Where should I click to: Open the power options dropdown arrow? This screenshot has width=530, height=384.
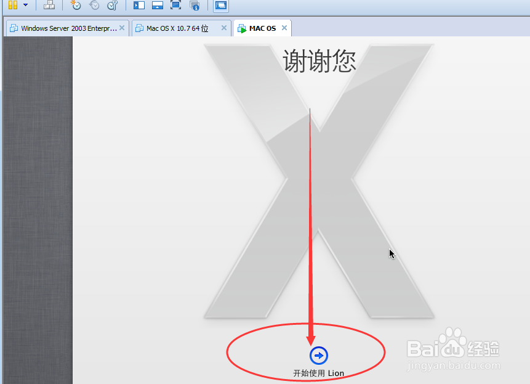pos(25,5)
